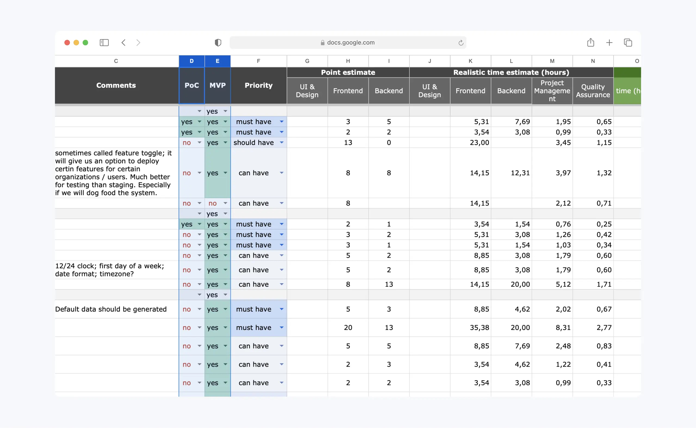Click frontend point value 20
The height and width of the screenshot is (428, 696).
348,328
